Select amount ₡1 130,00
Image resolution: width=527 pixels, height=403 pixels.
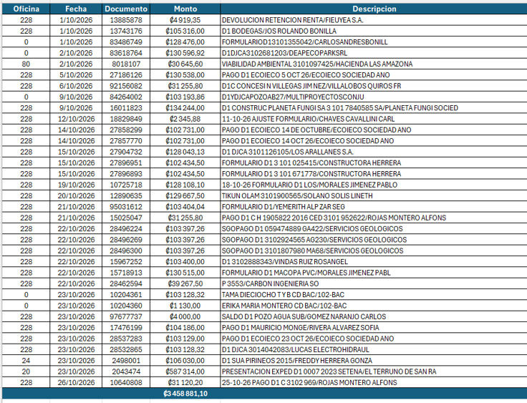[185, 306]
